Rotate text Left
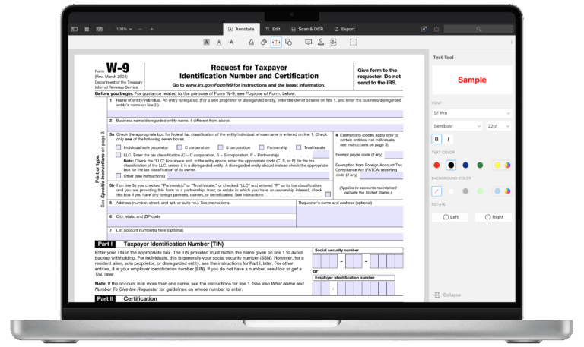 (x=450, y=217)
